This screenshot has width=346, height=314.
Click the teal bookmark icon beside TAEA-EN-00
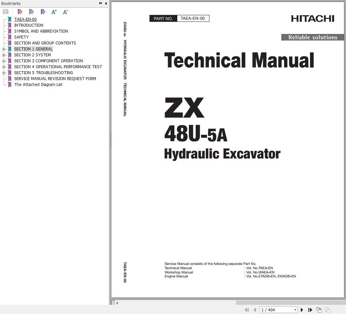coord(10,19)
